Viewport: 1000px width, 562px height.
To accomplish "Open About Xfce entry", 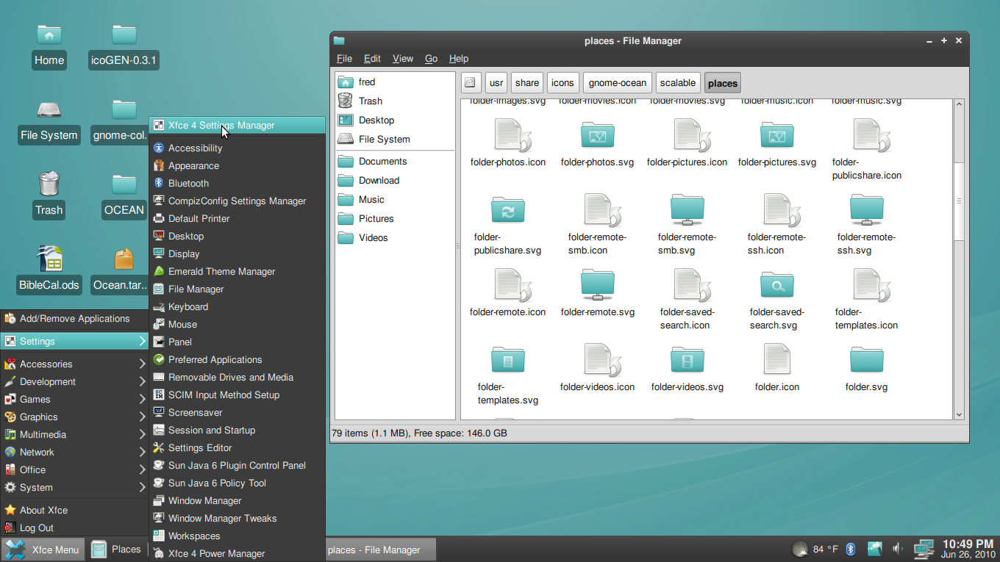I will click(x=74, y=510).
